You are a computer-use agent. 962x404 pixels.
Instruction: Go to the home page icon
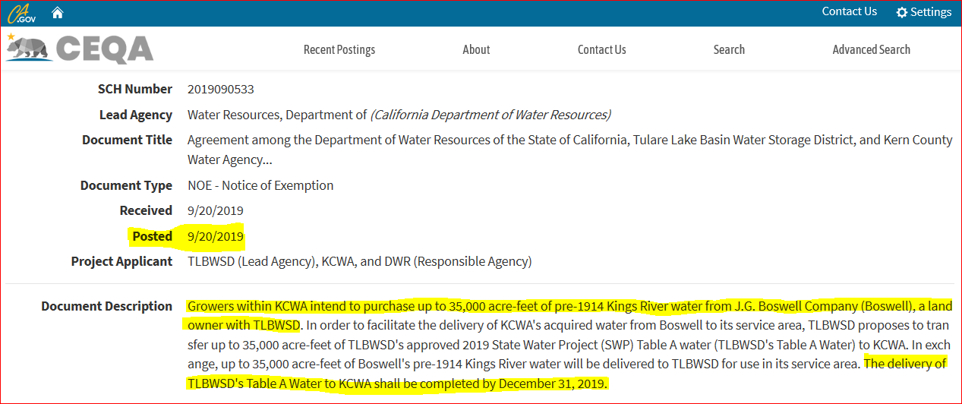(57, 13)
